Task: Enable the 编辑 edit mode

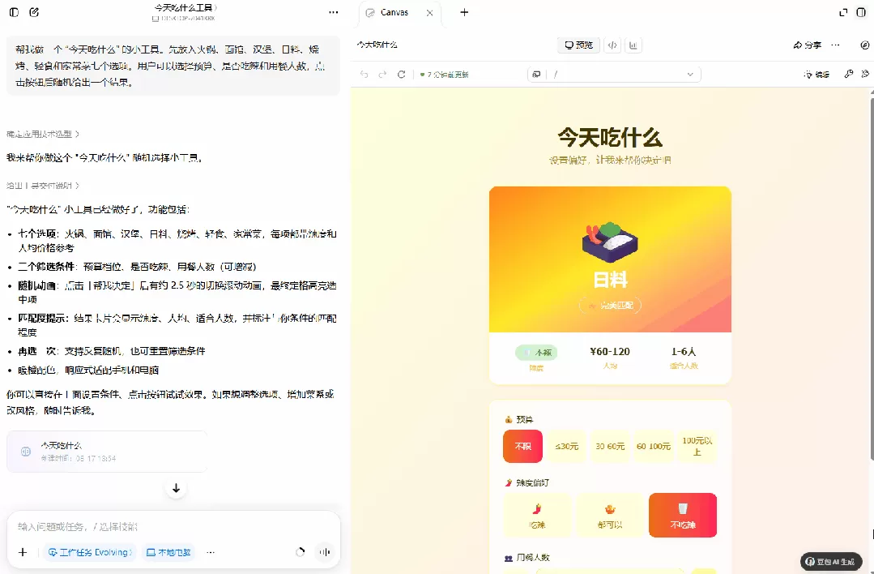Action: [816, 75]
